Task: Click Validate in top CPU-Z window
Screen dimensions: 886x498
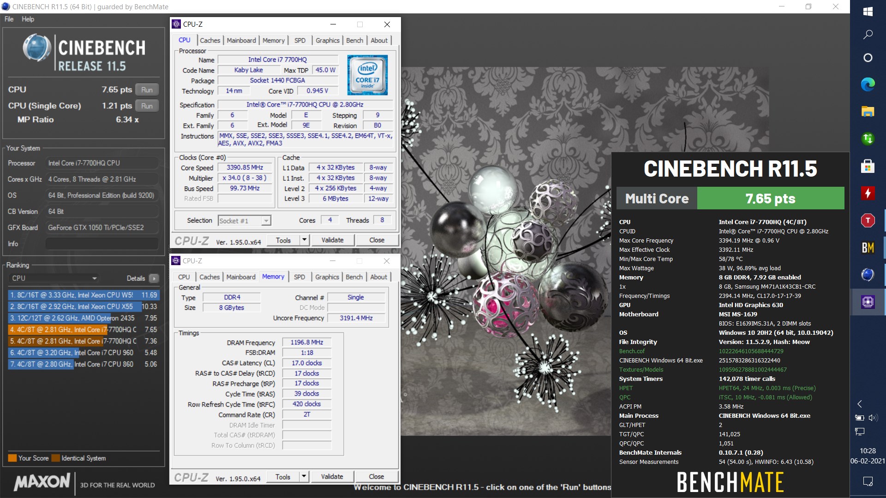Action: [x=332, y=240]
